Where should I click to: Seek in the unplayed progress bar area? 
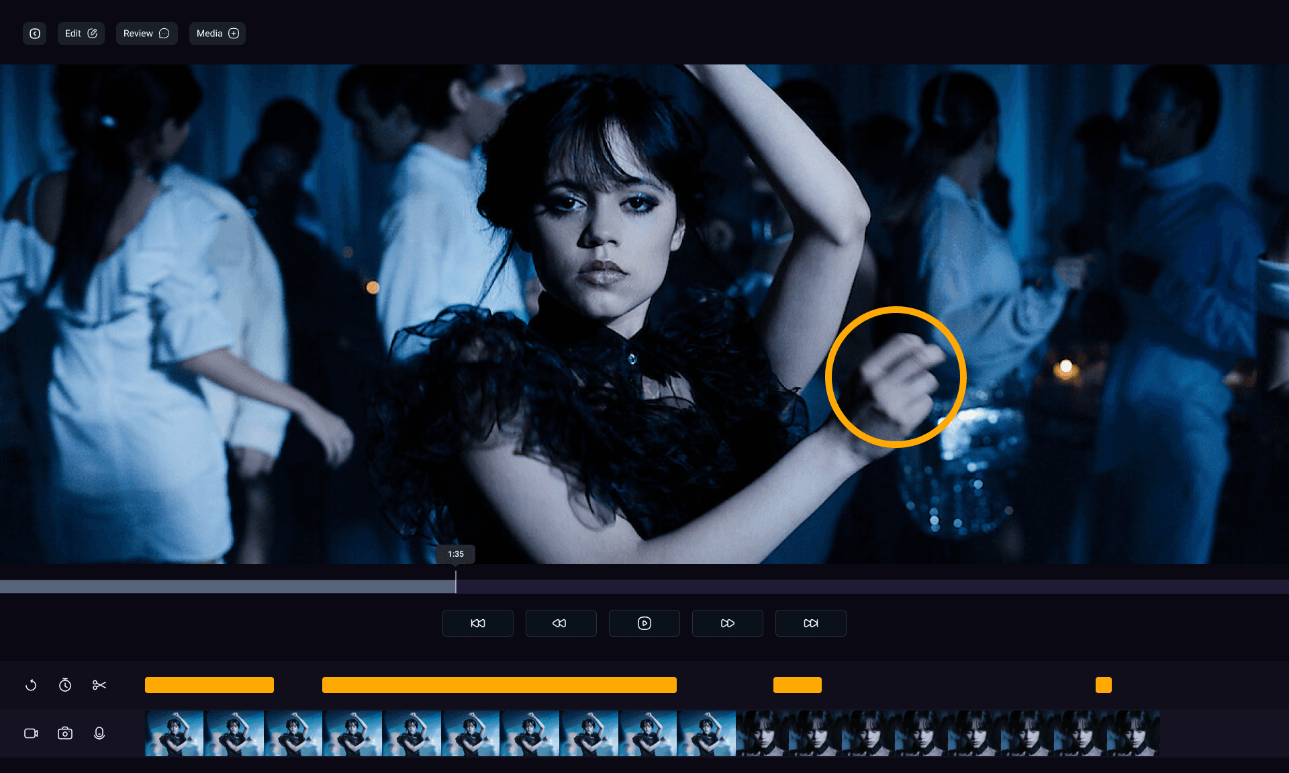coord(872,586)
